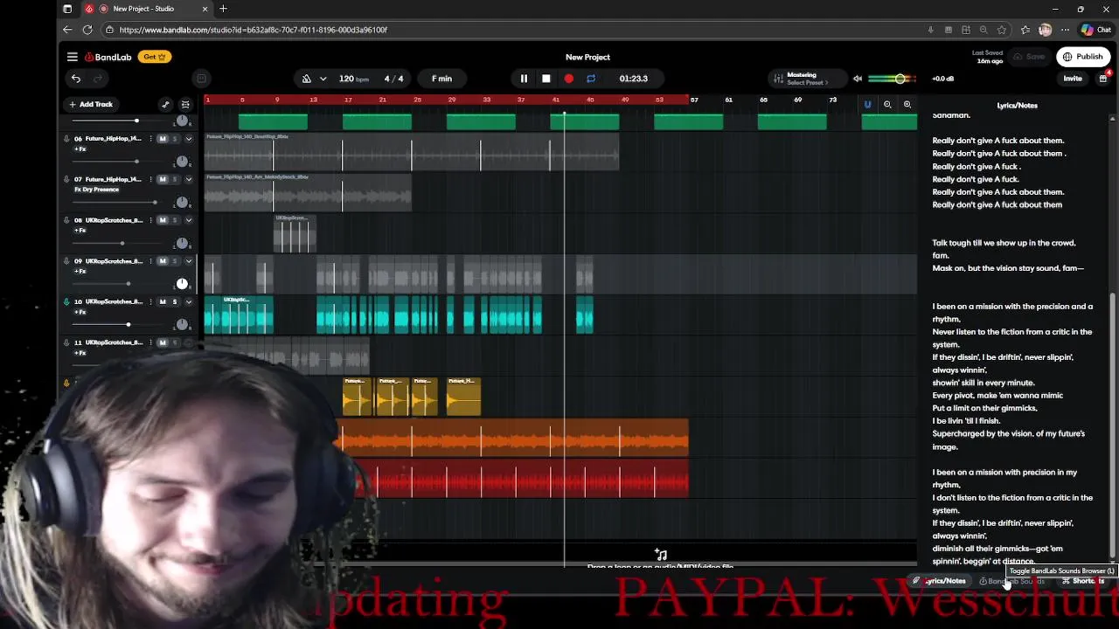Click the Get membership button
This screenshot has width=1119, height=629.
coord(155,57)
